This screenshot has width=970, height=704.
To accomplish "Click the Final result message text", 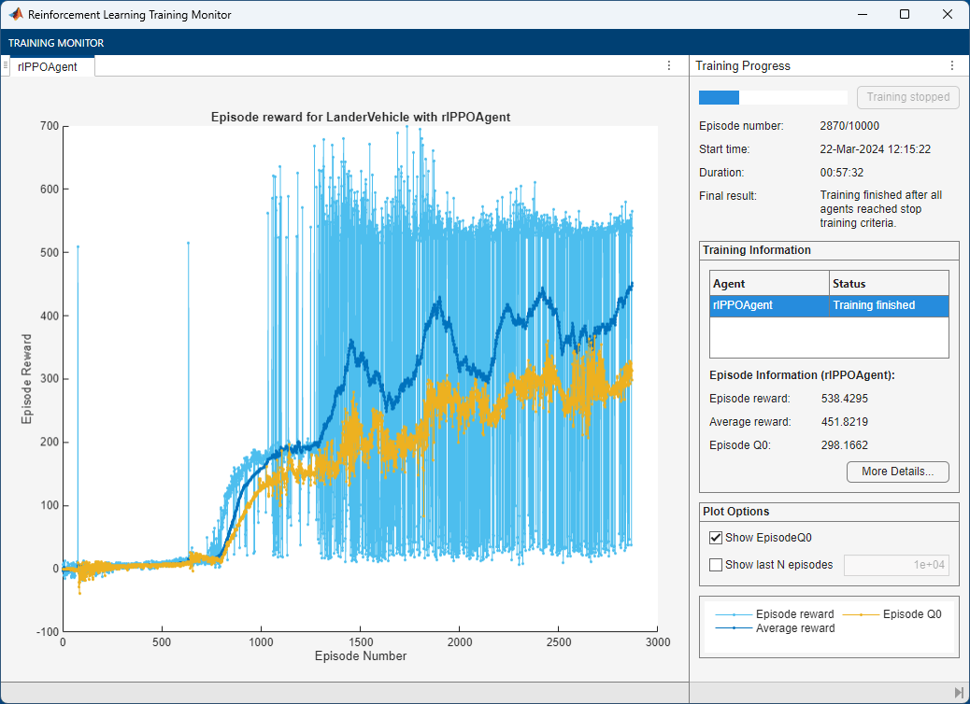I will point(881,209).
